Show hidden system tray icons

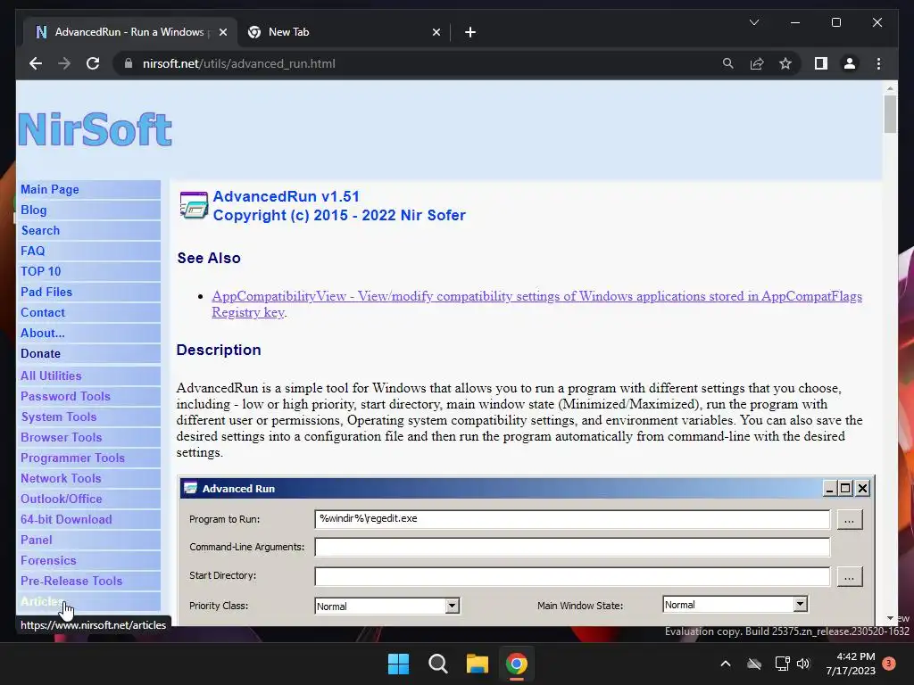[726, 664]
